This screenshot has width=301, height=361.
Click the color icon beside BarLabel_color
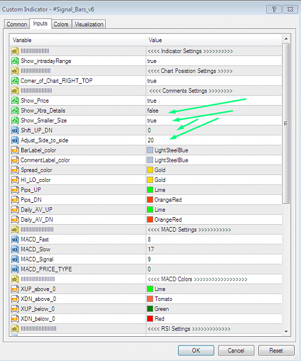point(15,150)
